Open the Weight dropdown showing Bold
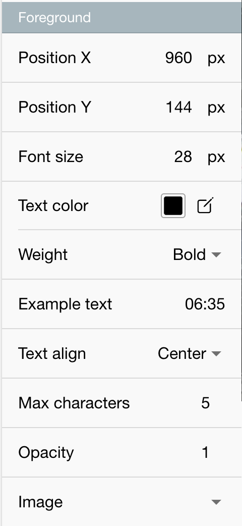Image resolution: width=242 pixels, height=526 pixels. click(197, 254)
